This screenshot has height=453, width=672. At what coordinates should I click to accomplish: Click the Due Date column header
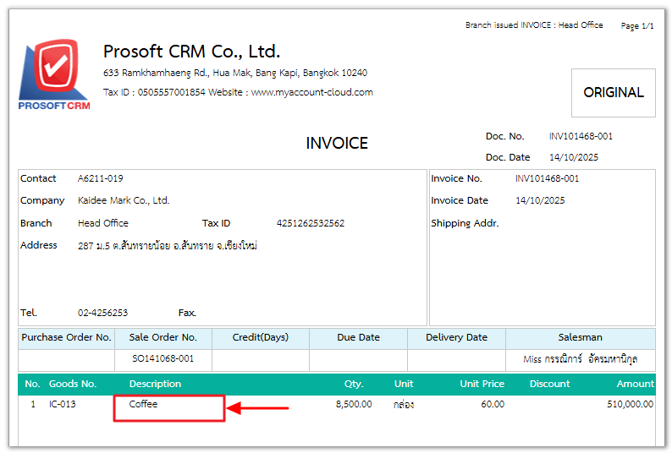click(358, 337)
